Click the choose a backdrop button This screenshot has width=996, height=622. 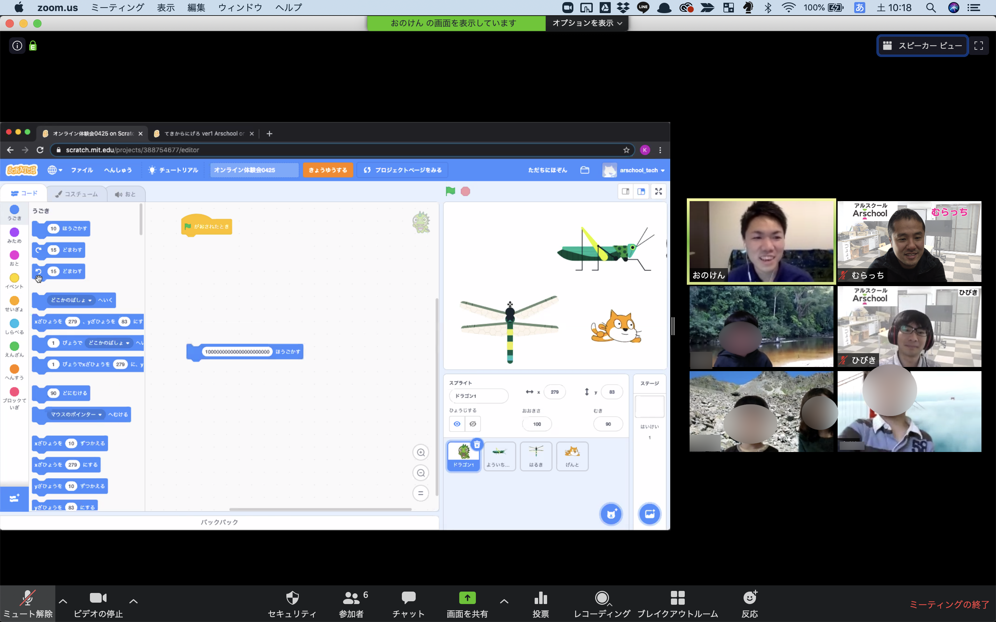pos(649,514)
